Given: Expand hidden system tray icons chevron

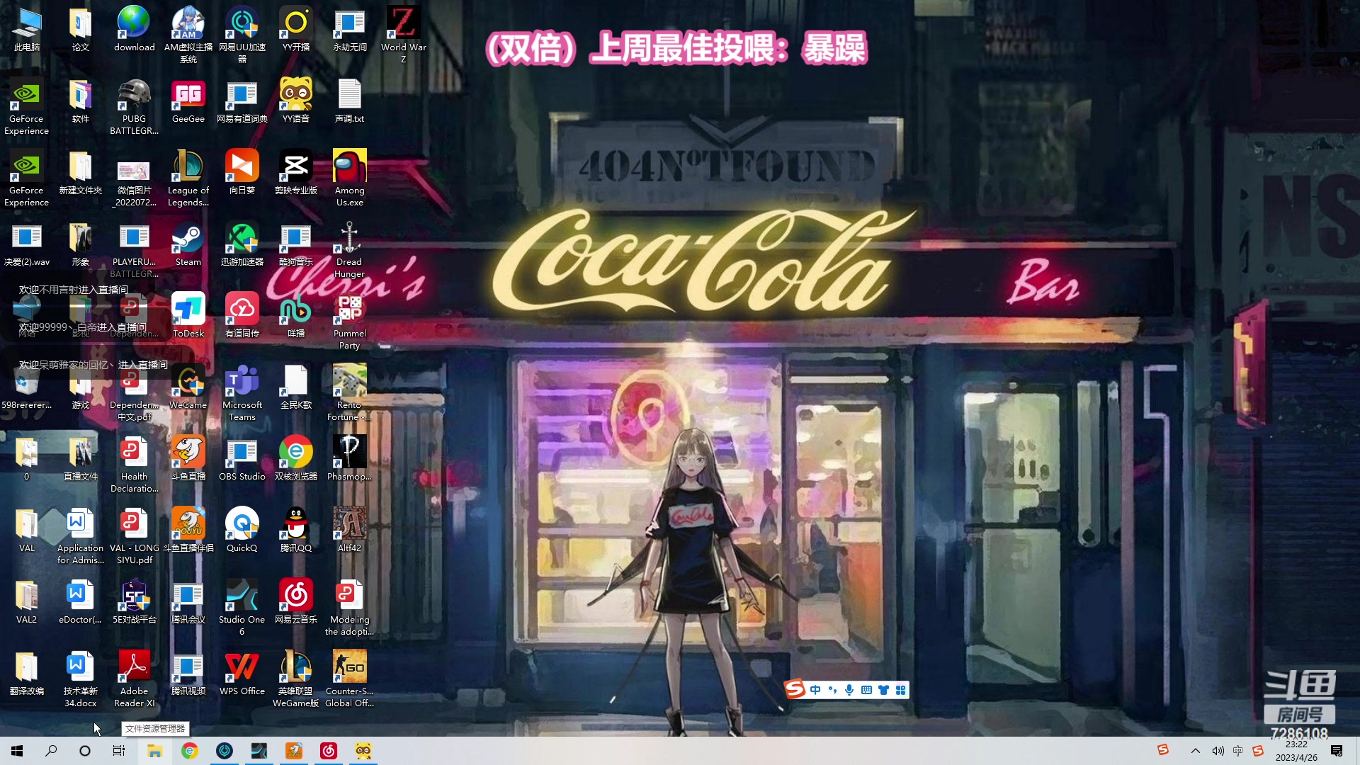Looking at the screenshot, I should (x=1196, y=751).
